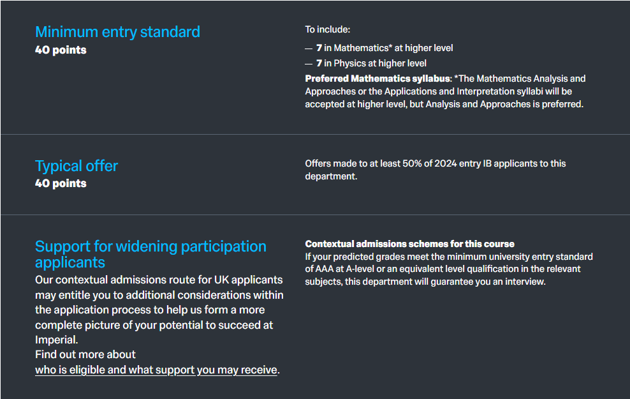The height and width of the screenshot is (399, 630).
Task: Click the bold 7 before Mathematics
Action: 319,48
